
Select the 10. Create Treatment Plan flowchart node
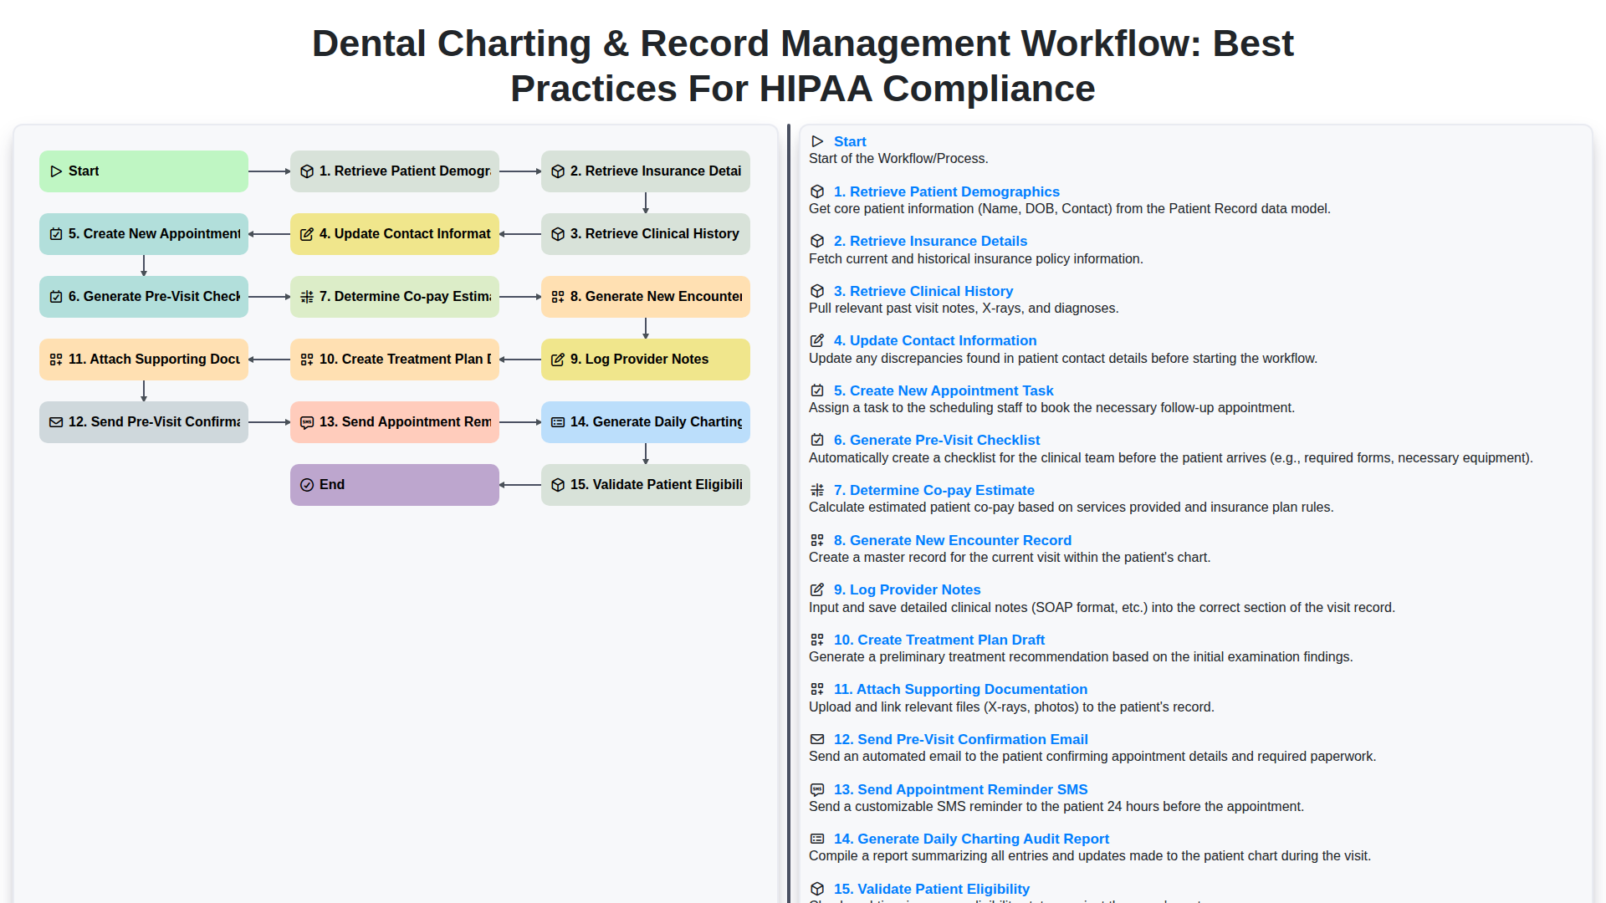(x=395, y=360)
